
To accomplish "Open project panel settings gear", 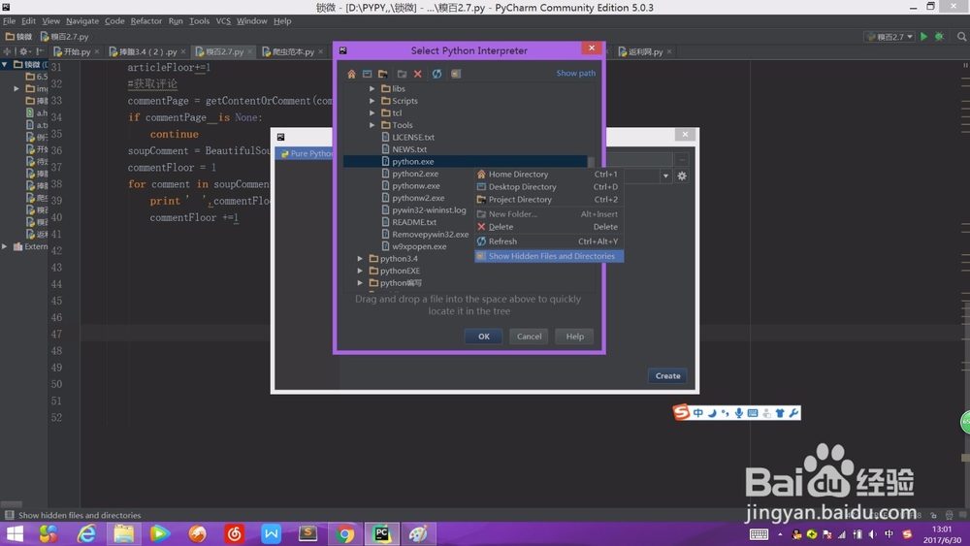I will tap(23, 51).
